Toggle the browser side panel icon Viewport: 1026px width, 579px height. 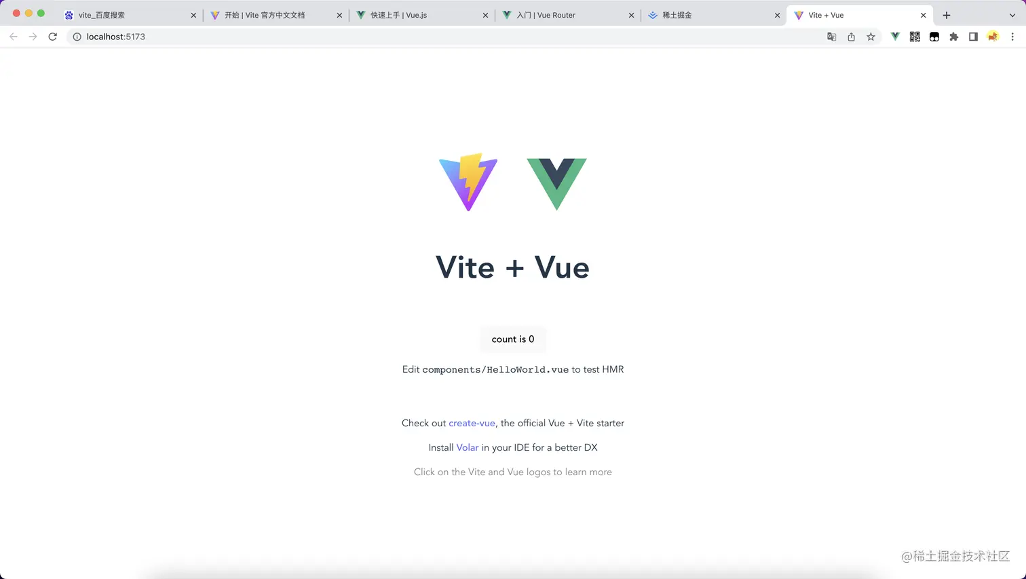click(973, 37)
